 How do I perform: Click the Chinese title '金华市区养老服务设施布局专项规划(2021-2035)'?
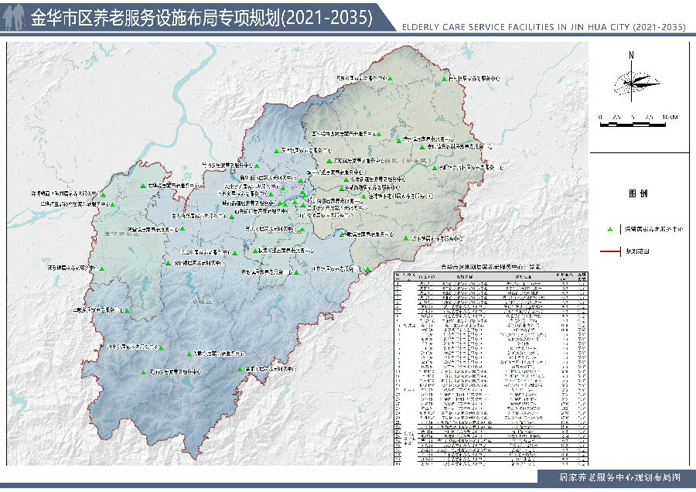202,17
